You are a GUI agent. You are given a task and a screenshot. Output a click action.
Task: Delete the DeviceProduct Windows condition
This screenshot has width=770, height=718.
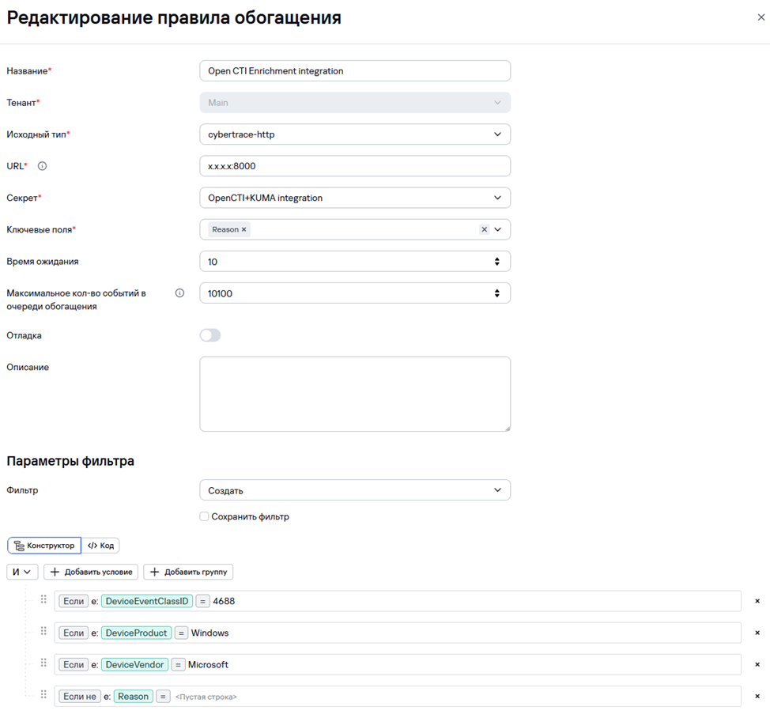point(757,633)
